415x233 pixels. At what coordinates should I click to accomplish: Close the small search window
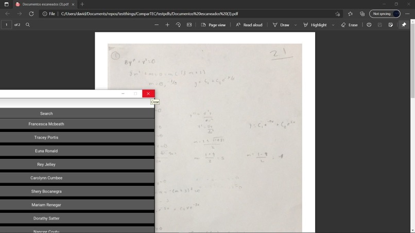[x=148, y=94]
